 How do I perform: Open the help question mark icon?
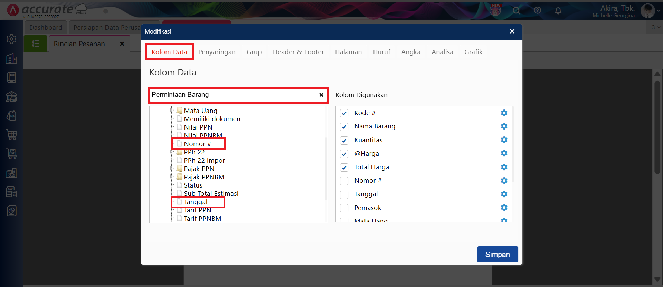point(537,11)
